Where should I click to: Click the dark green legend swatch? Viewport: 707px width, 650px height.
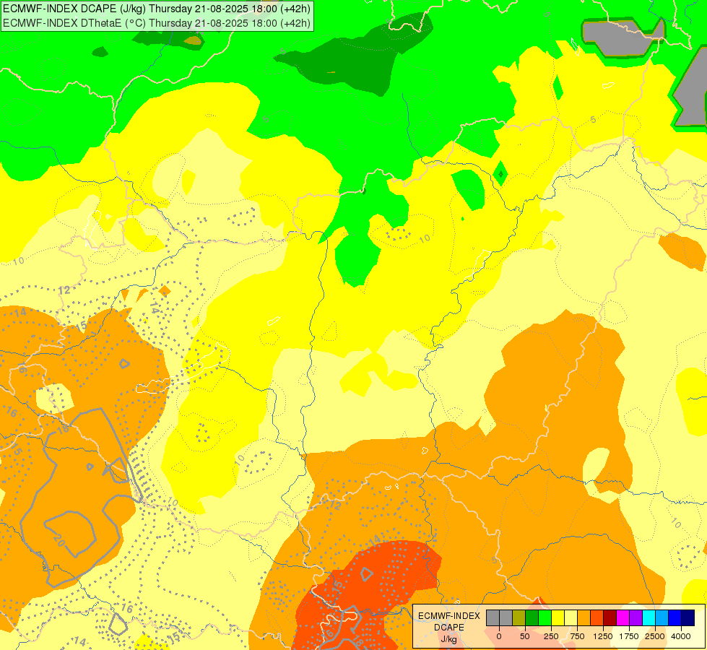532,618
